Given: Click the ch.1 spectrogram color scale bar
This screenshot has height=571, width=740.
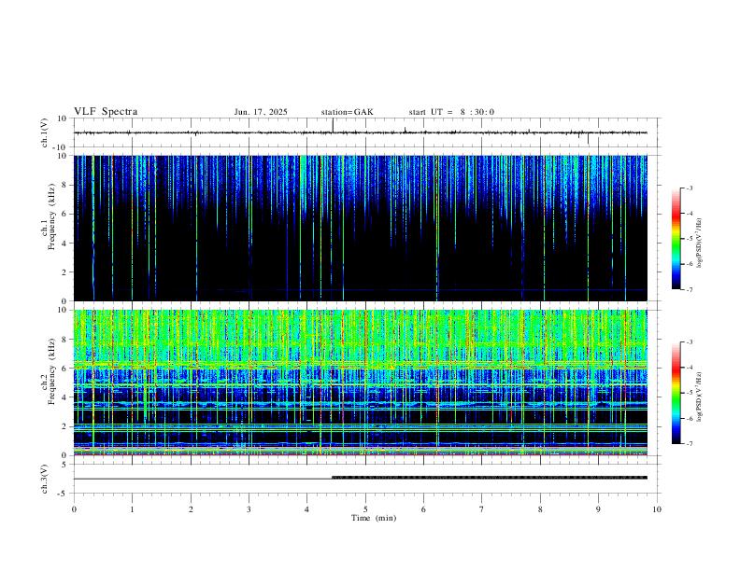Looking at the screenshot, I should coord(676,239).
